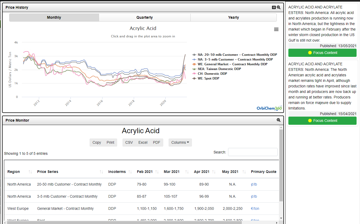Open the chart hamburger export menu
This screenshot has width=360, height=224.
click(x=276, y=29)
